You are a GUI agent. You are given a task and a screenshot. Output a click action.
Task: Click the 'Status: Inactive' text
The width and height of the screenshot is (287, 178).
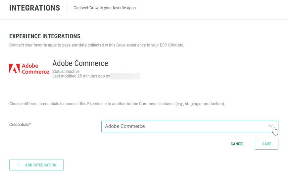(66, 71)
